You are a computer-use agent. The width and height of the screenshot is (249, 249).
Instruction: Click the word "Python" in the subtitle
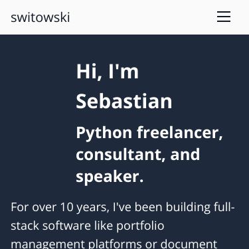(x=104, y=133)
